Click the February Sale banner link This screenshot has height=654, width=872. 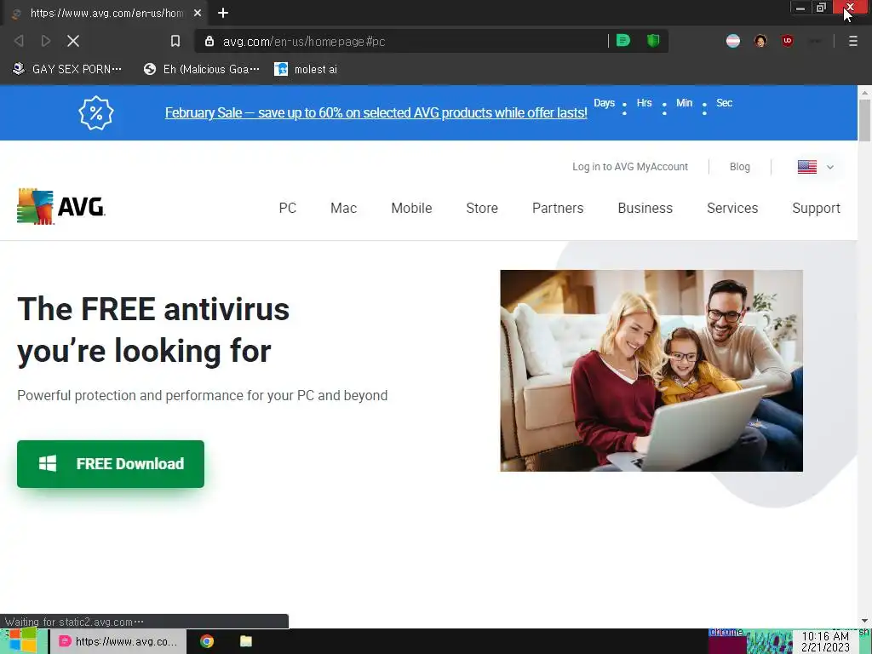[376, 113]
